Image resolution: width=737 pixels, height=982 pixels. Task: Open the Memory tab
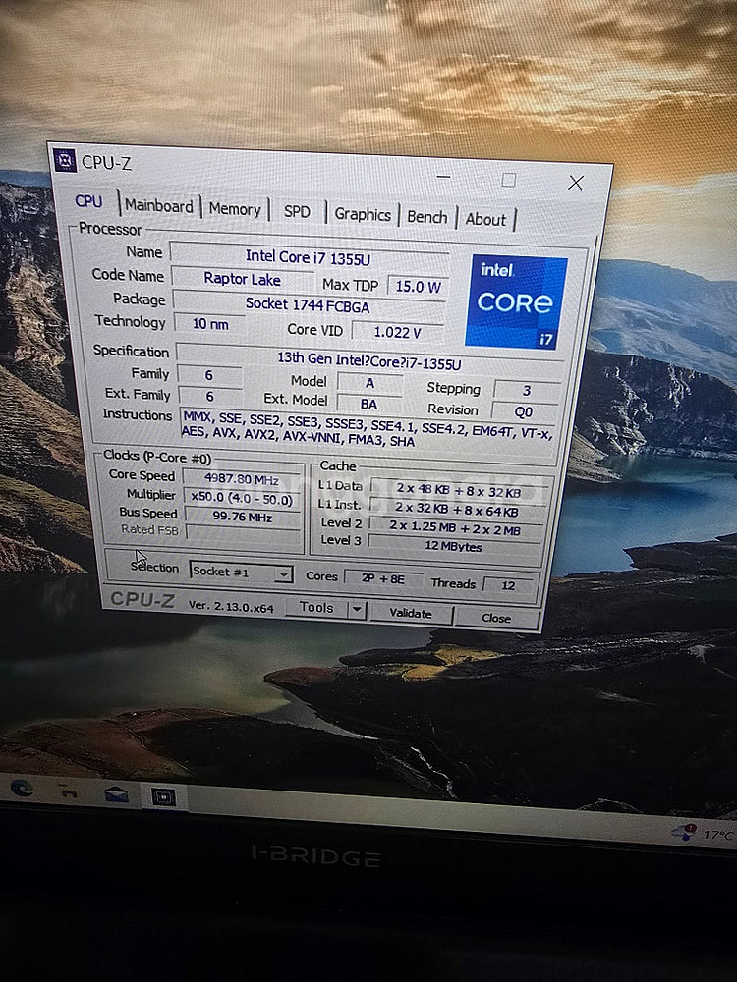[x=235, y=209]
